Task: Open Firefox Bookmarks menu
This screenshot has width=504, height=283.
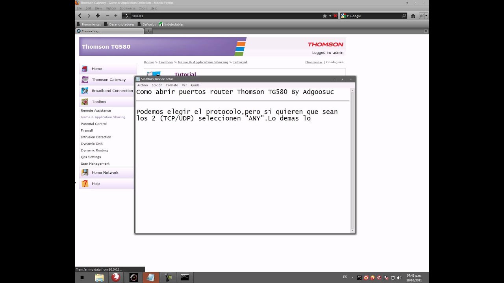Action: (127, 8)
